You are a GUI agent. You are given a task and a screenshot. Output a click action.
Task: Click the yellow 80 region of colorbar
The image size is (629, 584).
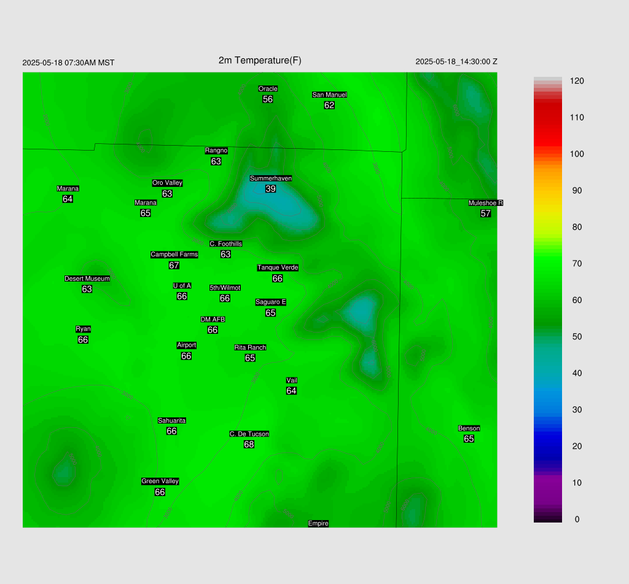(x=547, y=227)
